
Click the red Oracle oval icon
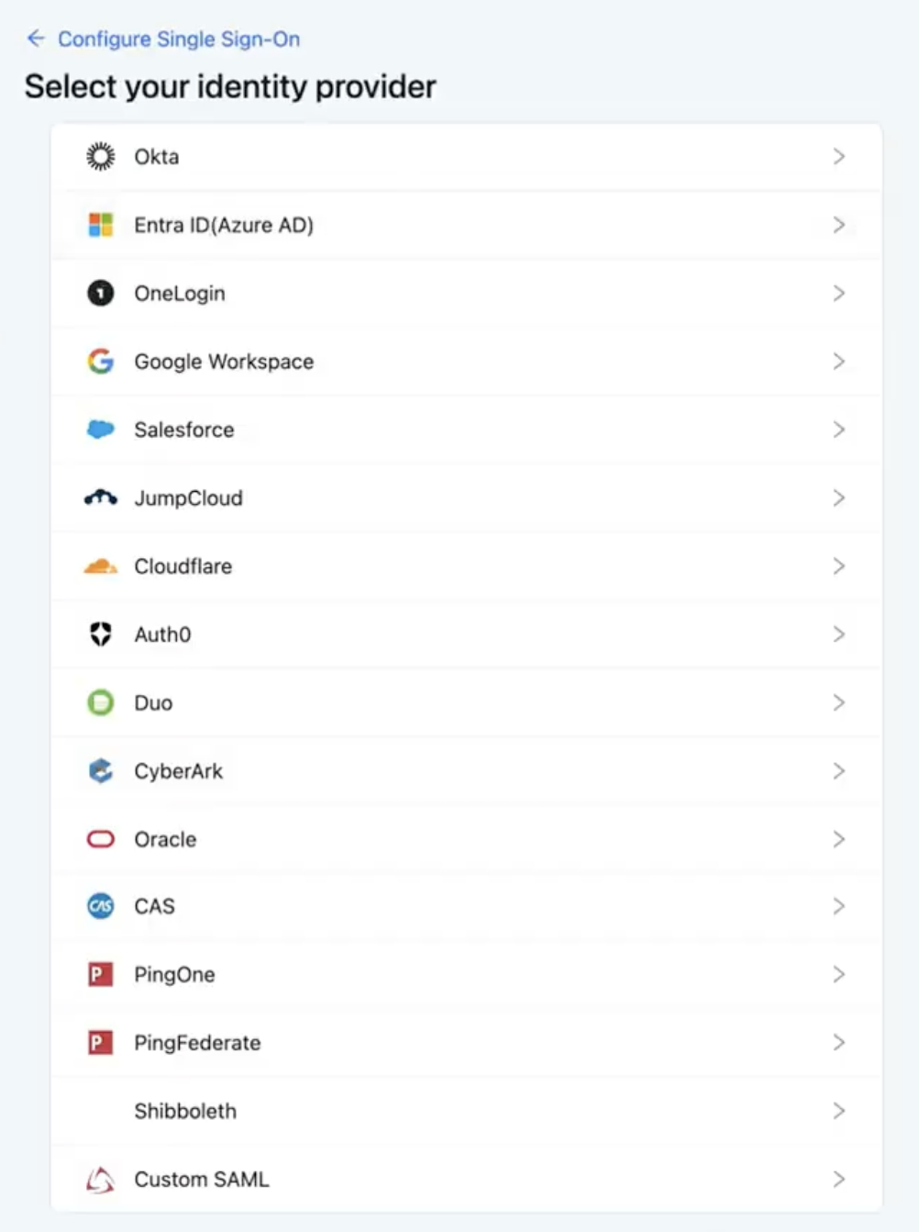[100, 839]
